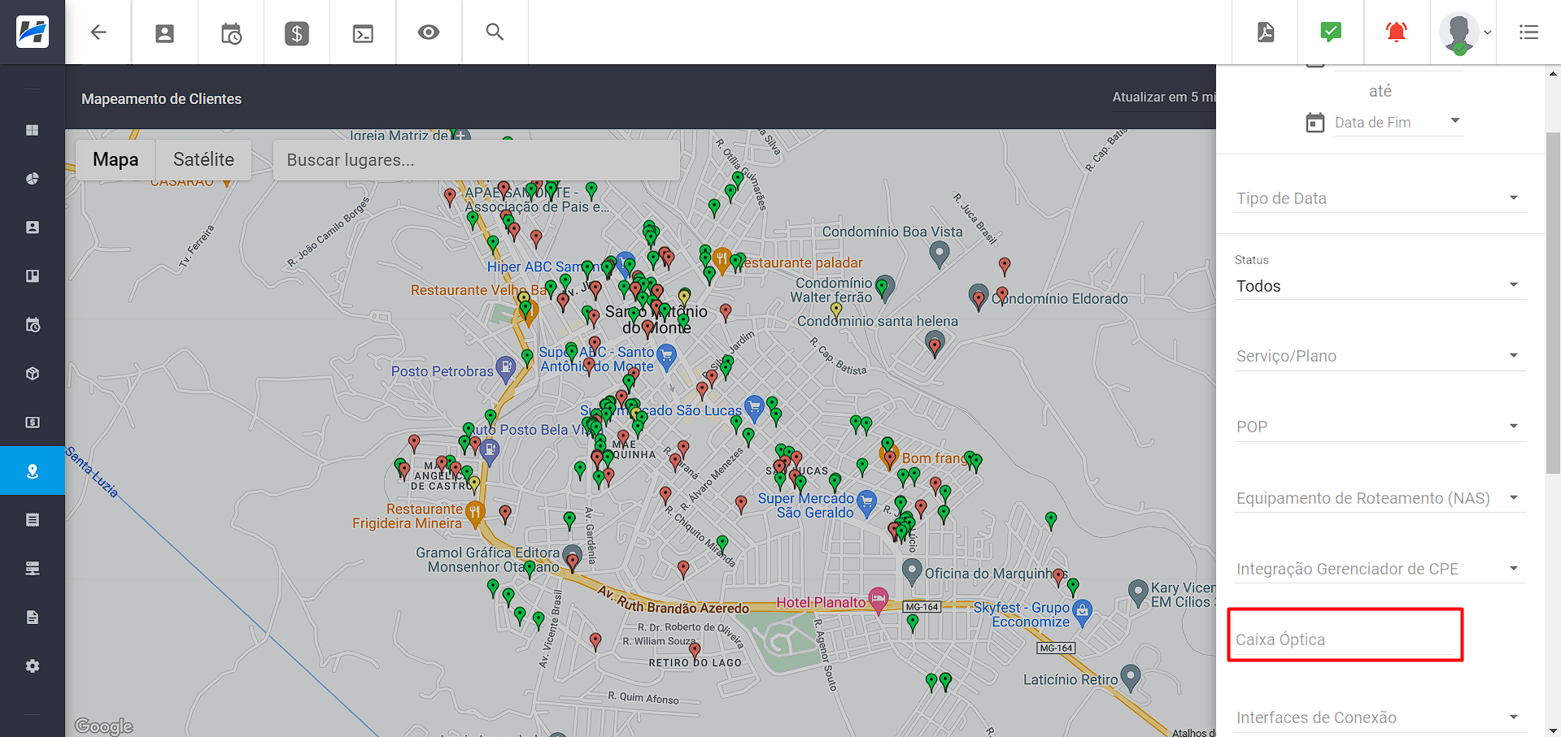
Task: Go back using the arrow icon
Action: coord(98,33)
